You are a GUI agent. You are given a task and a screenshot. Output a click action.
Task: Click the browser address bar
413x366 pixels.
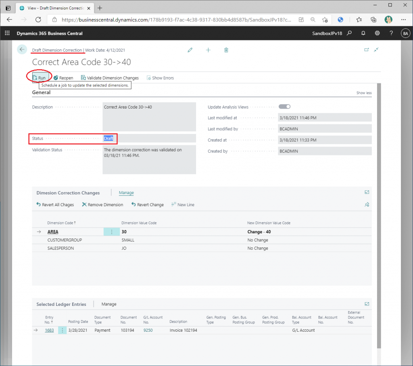click(x=176, y=20)
